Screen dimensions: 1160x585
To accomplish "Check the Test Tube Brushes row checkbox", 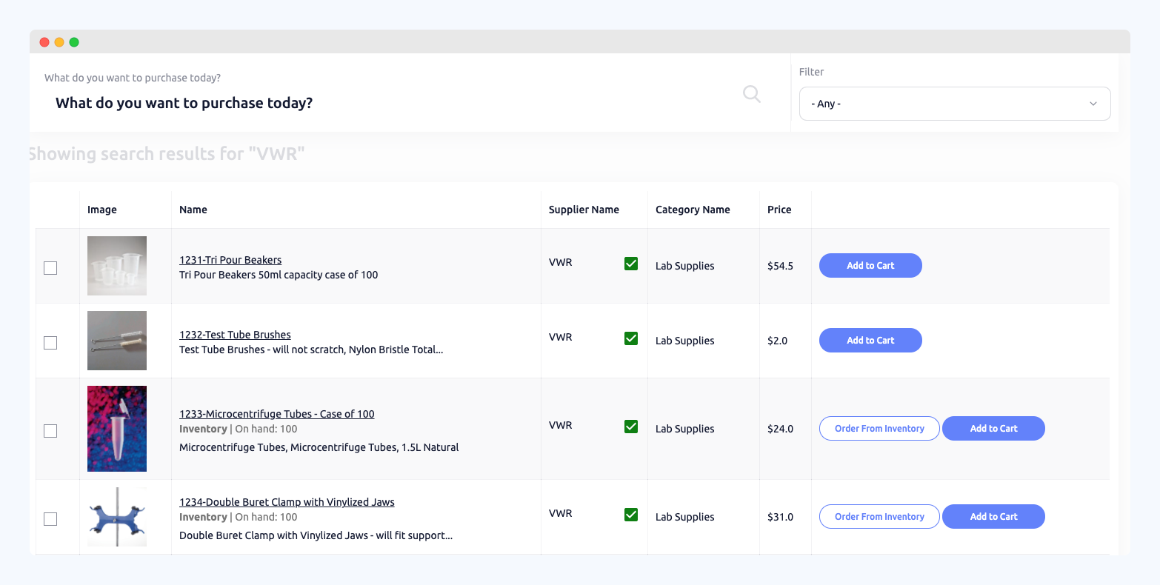I will coord(50,343).
